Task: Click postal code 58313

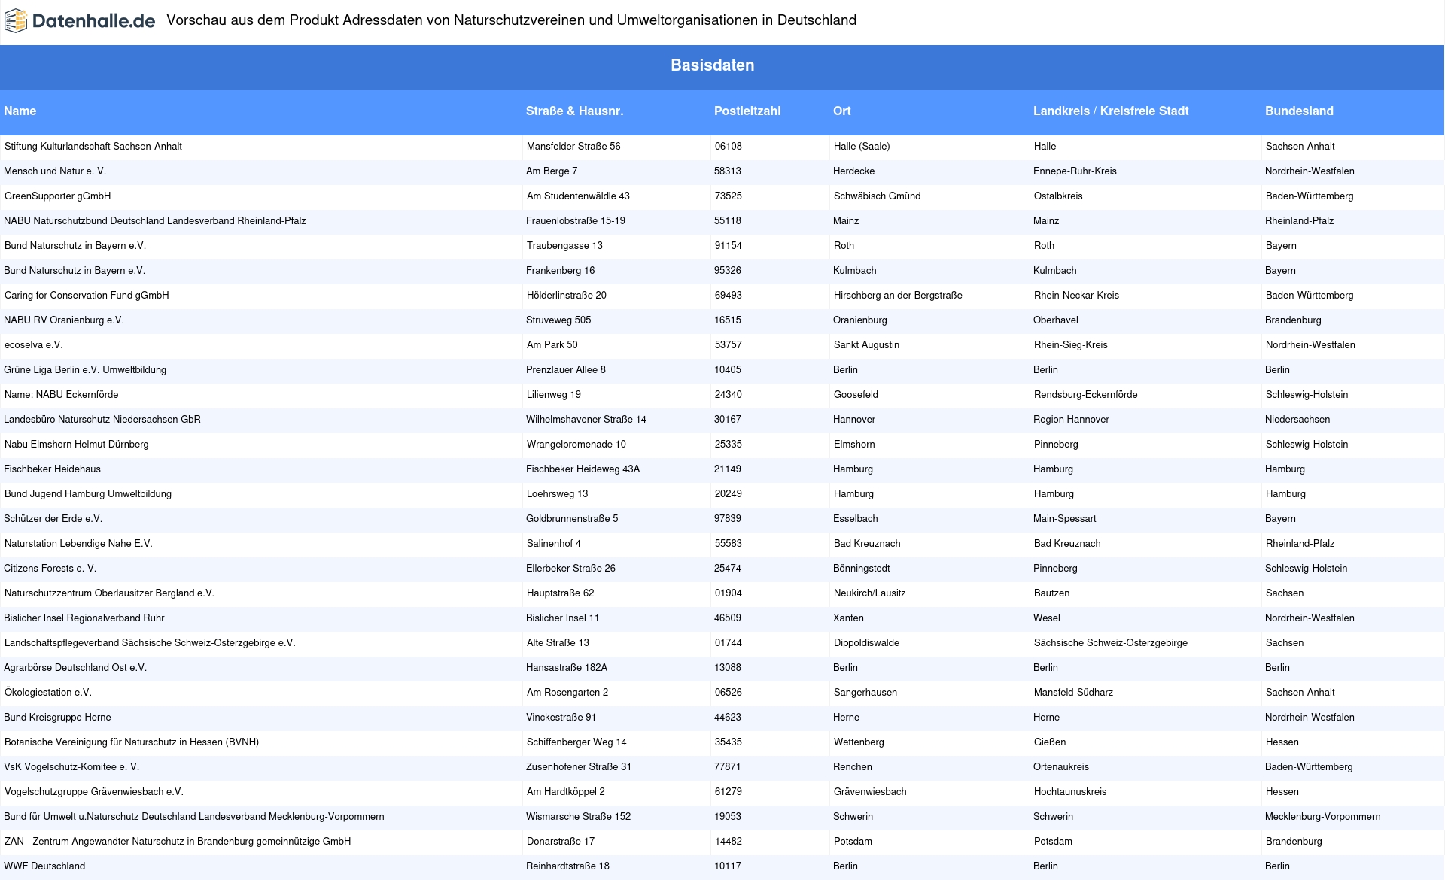Action: (728, 171)
